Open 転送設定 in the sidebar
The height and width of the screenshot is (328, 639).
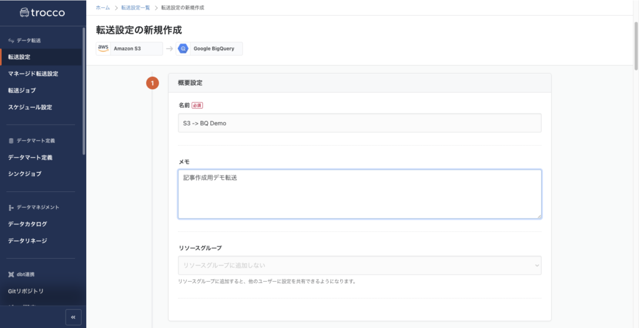(19, 57)
